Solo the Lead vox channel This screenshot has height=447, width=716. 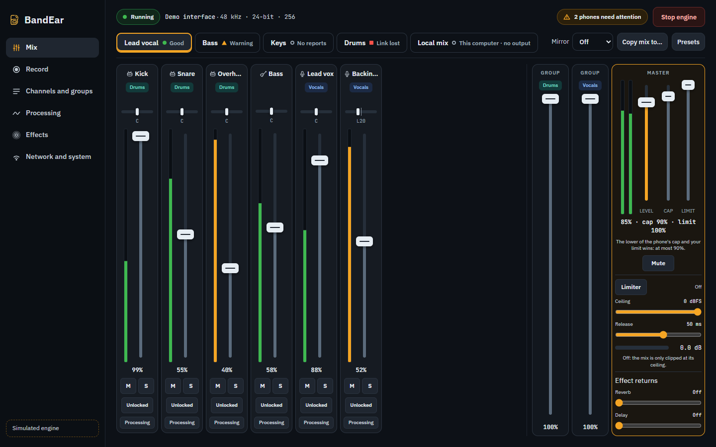tap(325, 386)
